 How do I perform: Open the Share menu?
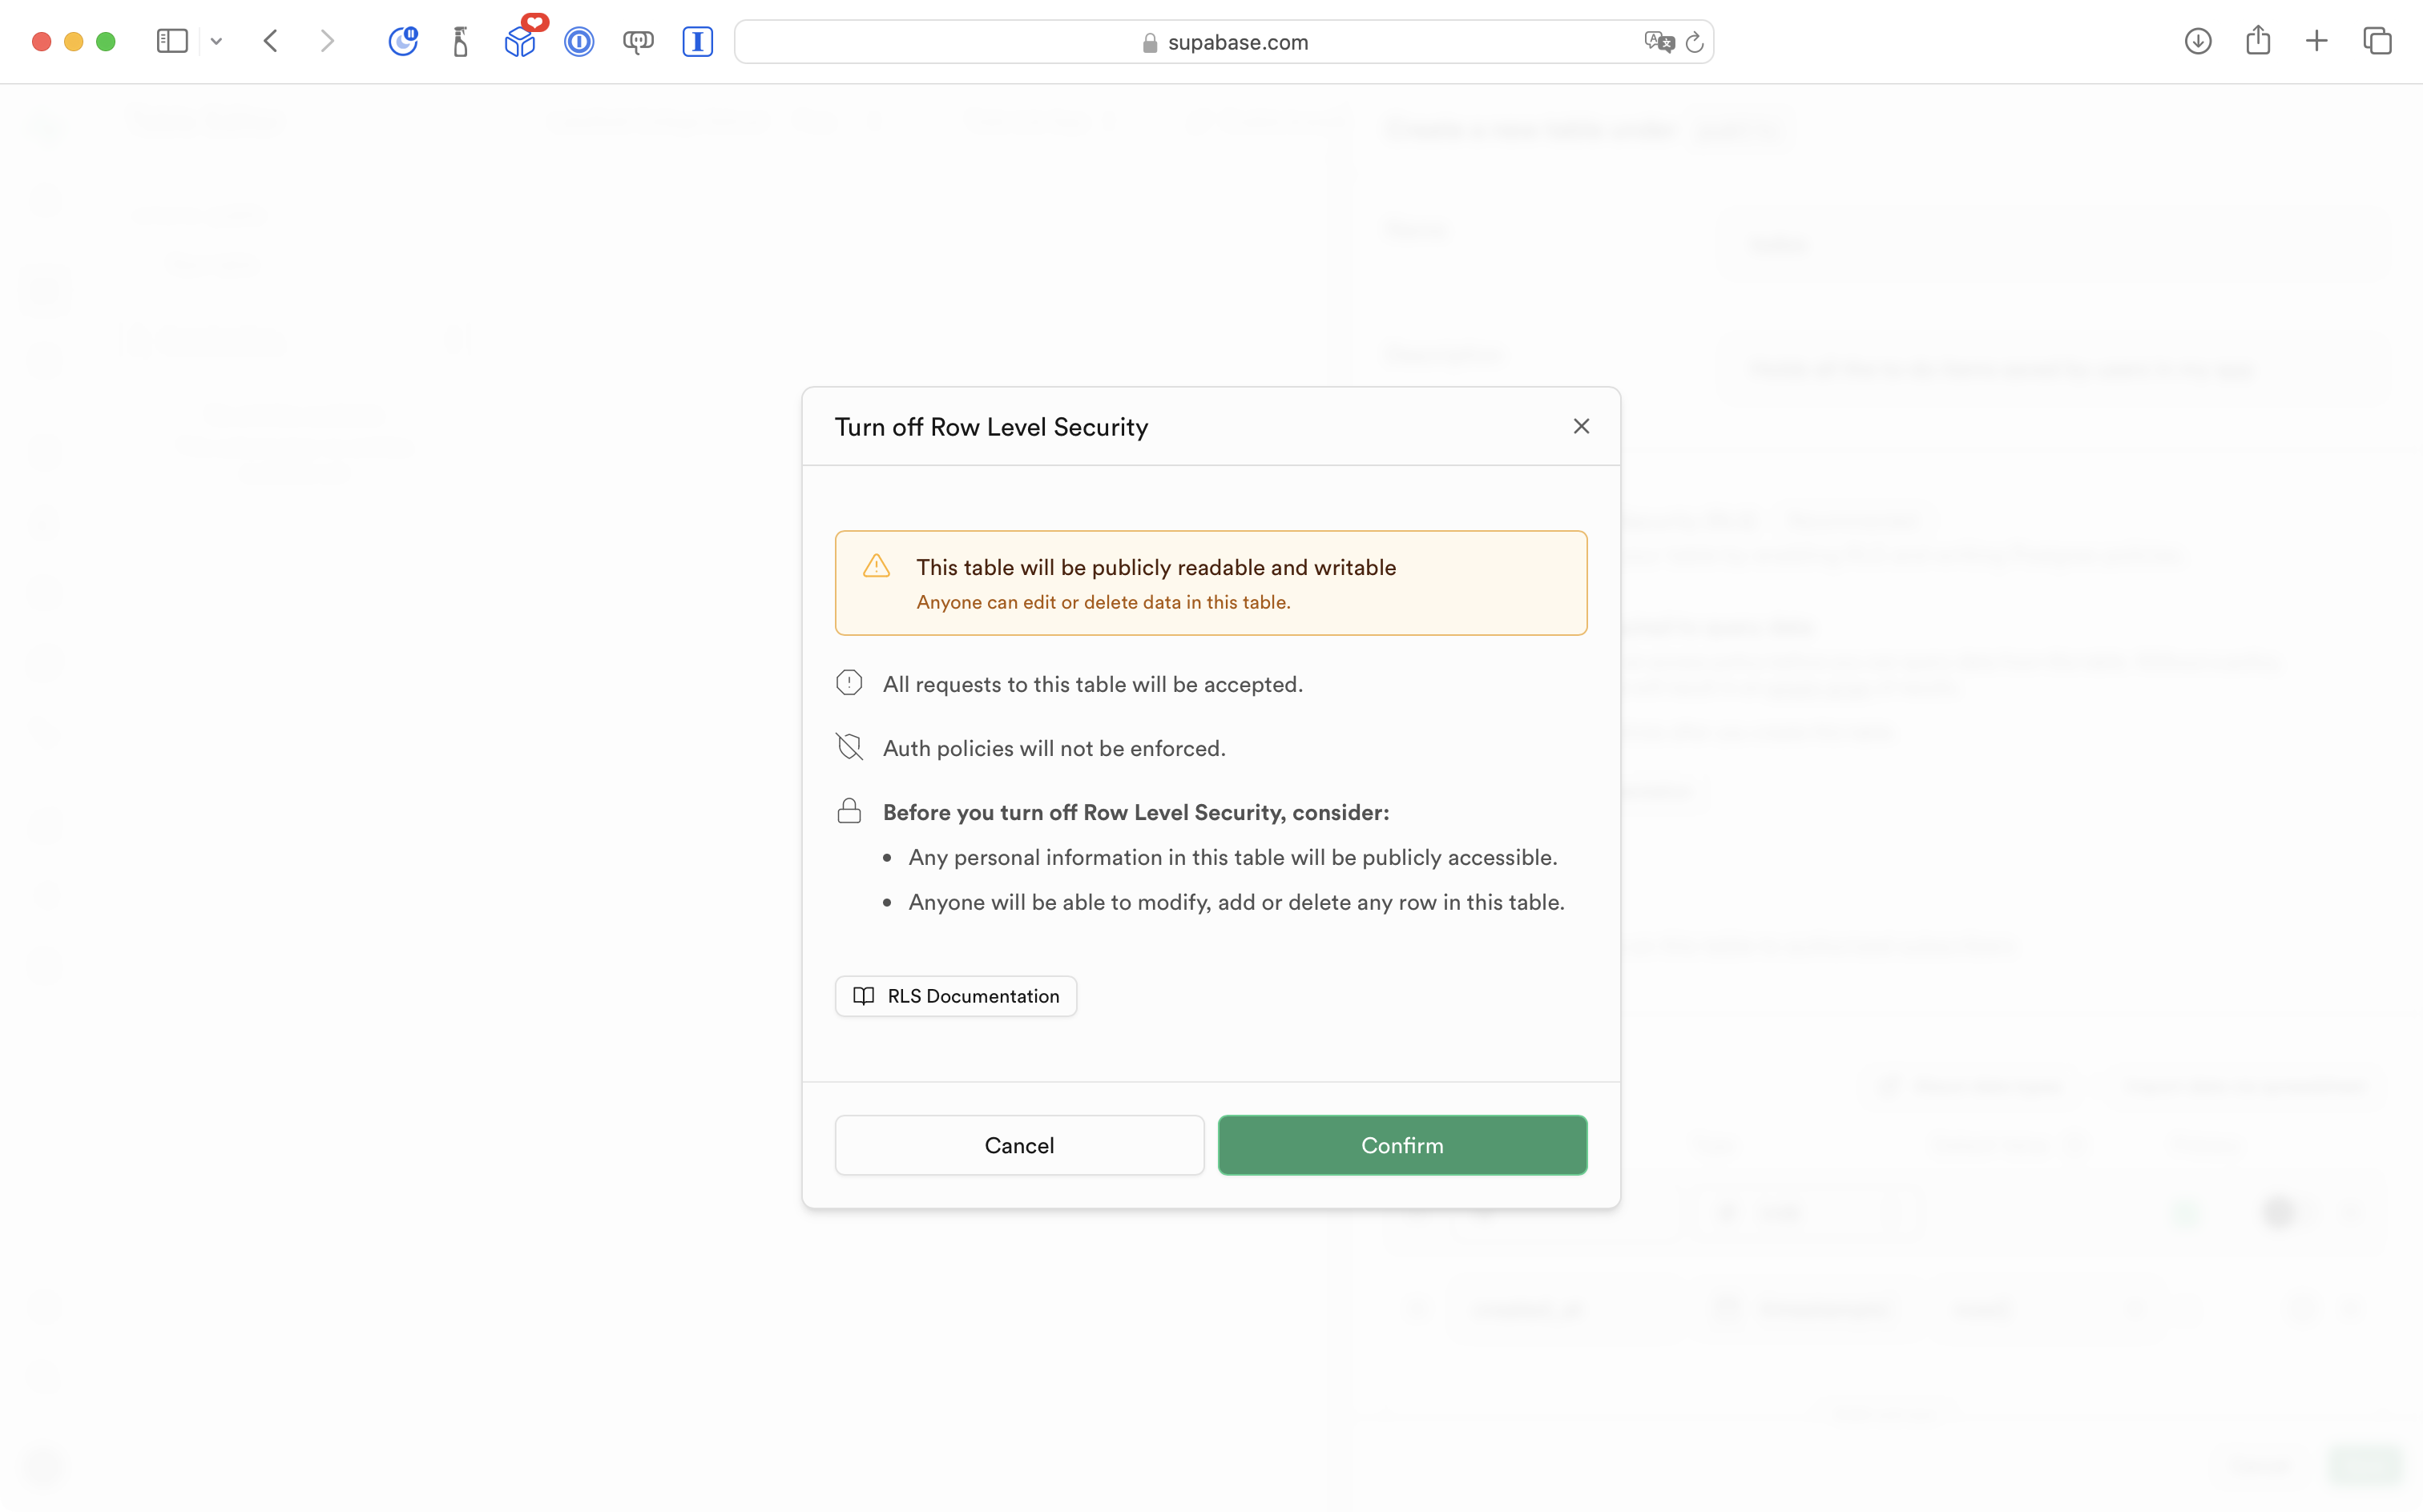coord(2257,41)
